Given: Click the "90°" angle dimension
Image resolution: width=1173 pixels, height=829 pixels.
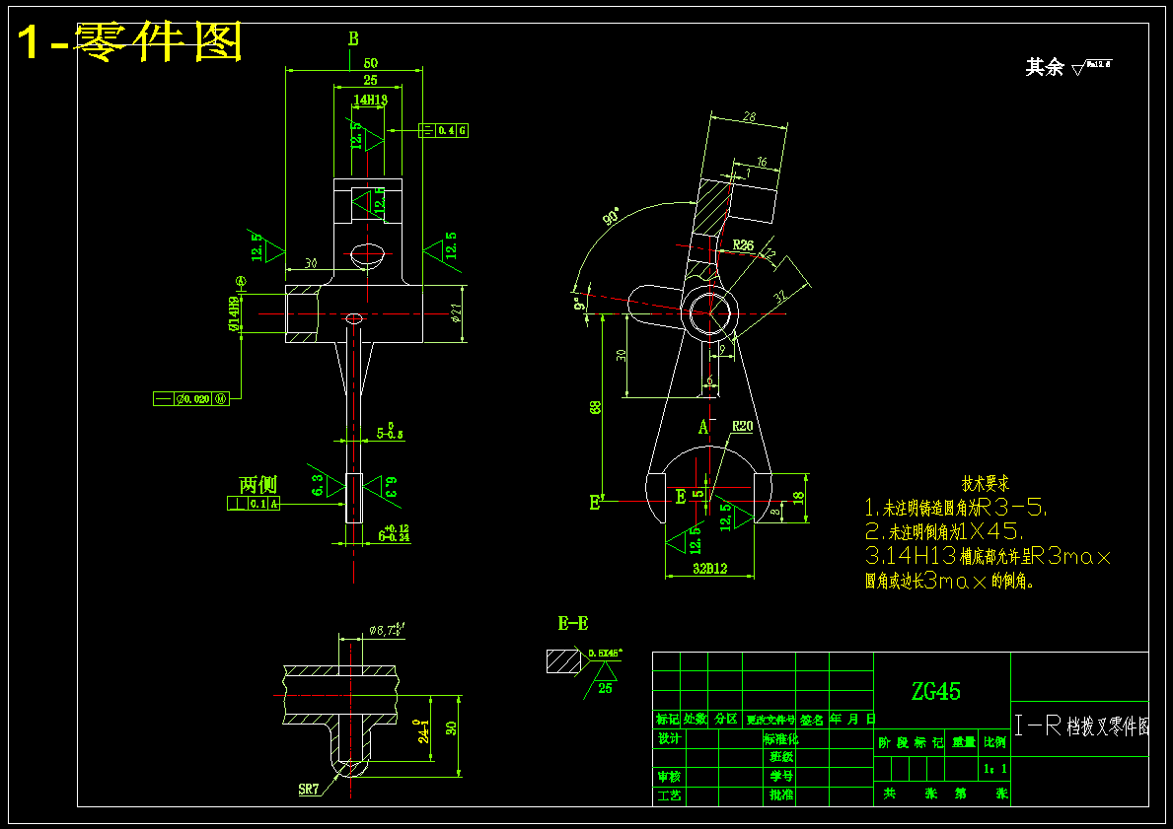Looking at the screenshot, I should tap(613, 217).
